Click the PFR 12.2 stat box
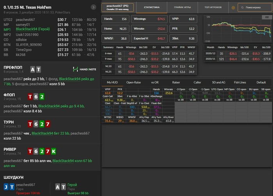This screenshot has height=196, width=273. pyautogui.click(x=183, y=29)
